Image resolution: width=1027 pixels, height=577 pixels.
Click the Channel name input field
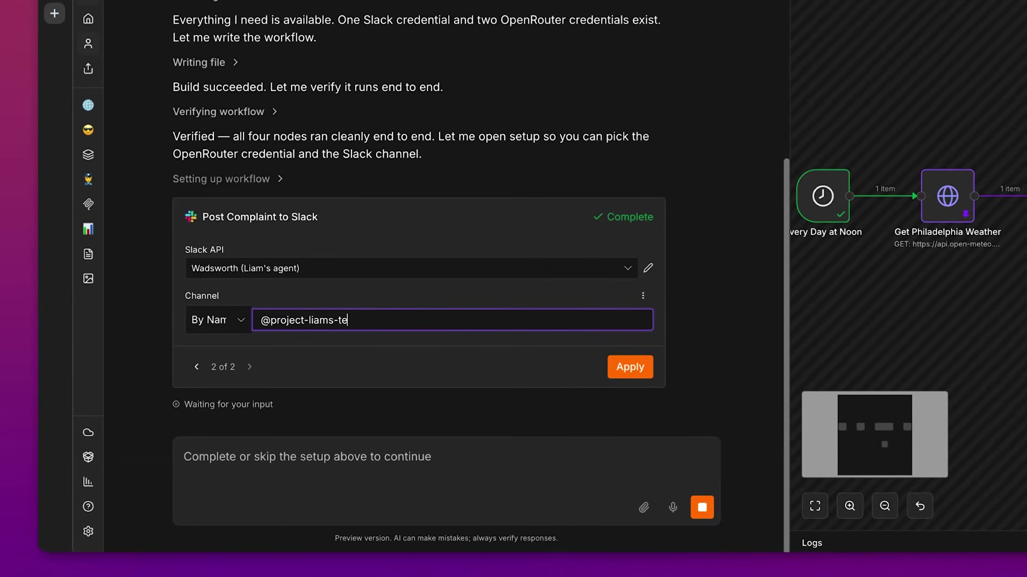tap(453, 319)
